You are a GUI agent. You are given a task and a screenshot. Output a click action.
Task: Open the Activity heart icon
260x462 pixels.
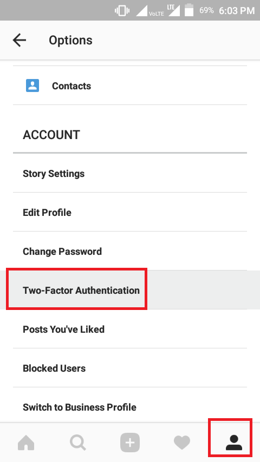tap(182, 443)
